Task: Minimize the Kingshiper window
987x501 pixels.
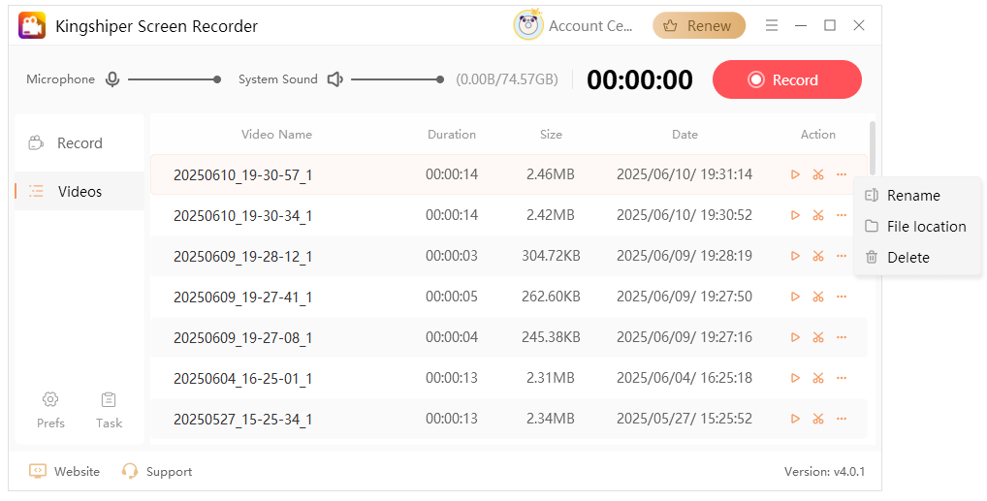Action: [x=801, y=26]
